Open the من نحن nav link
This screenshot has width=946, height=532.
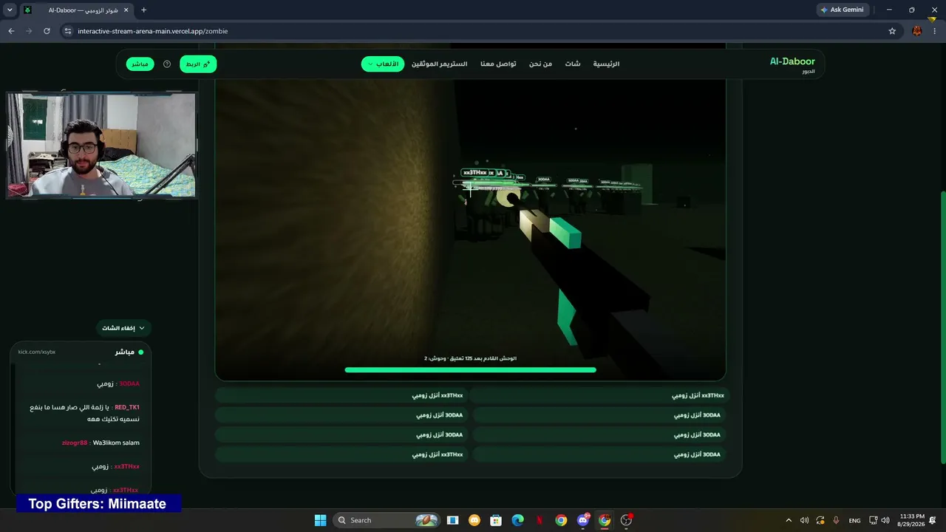(540, 64)
